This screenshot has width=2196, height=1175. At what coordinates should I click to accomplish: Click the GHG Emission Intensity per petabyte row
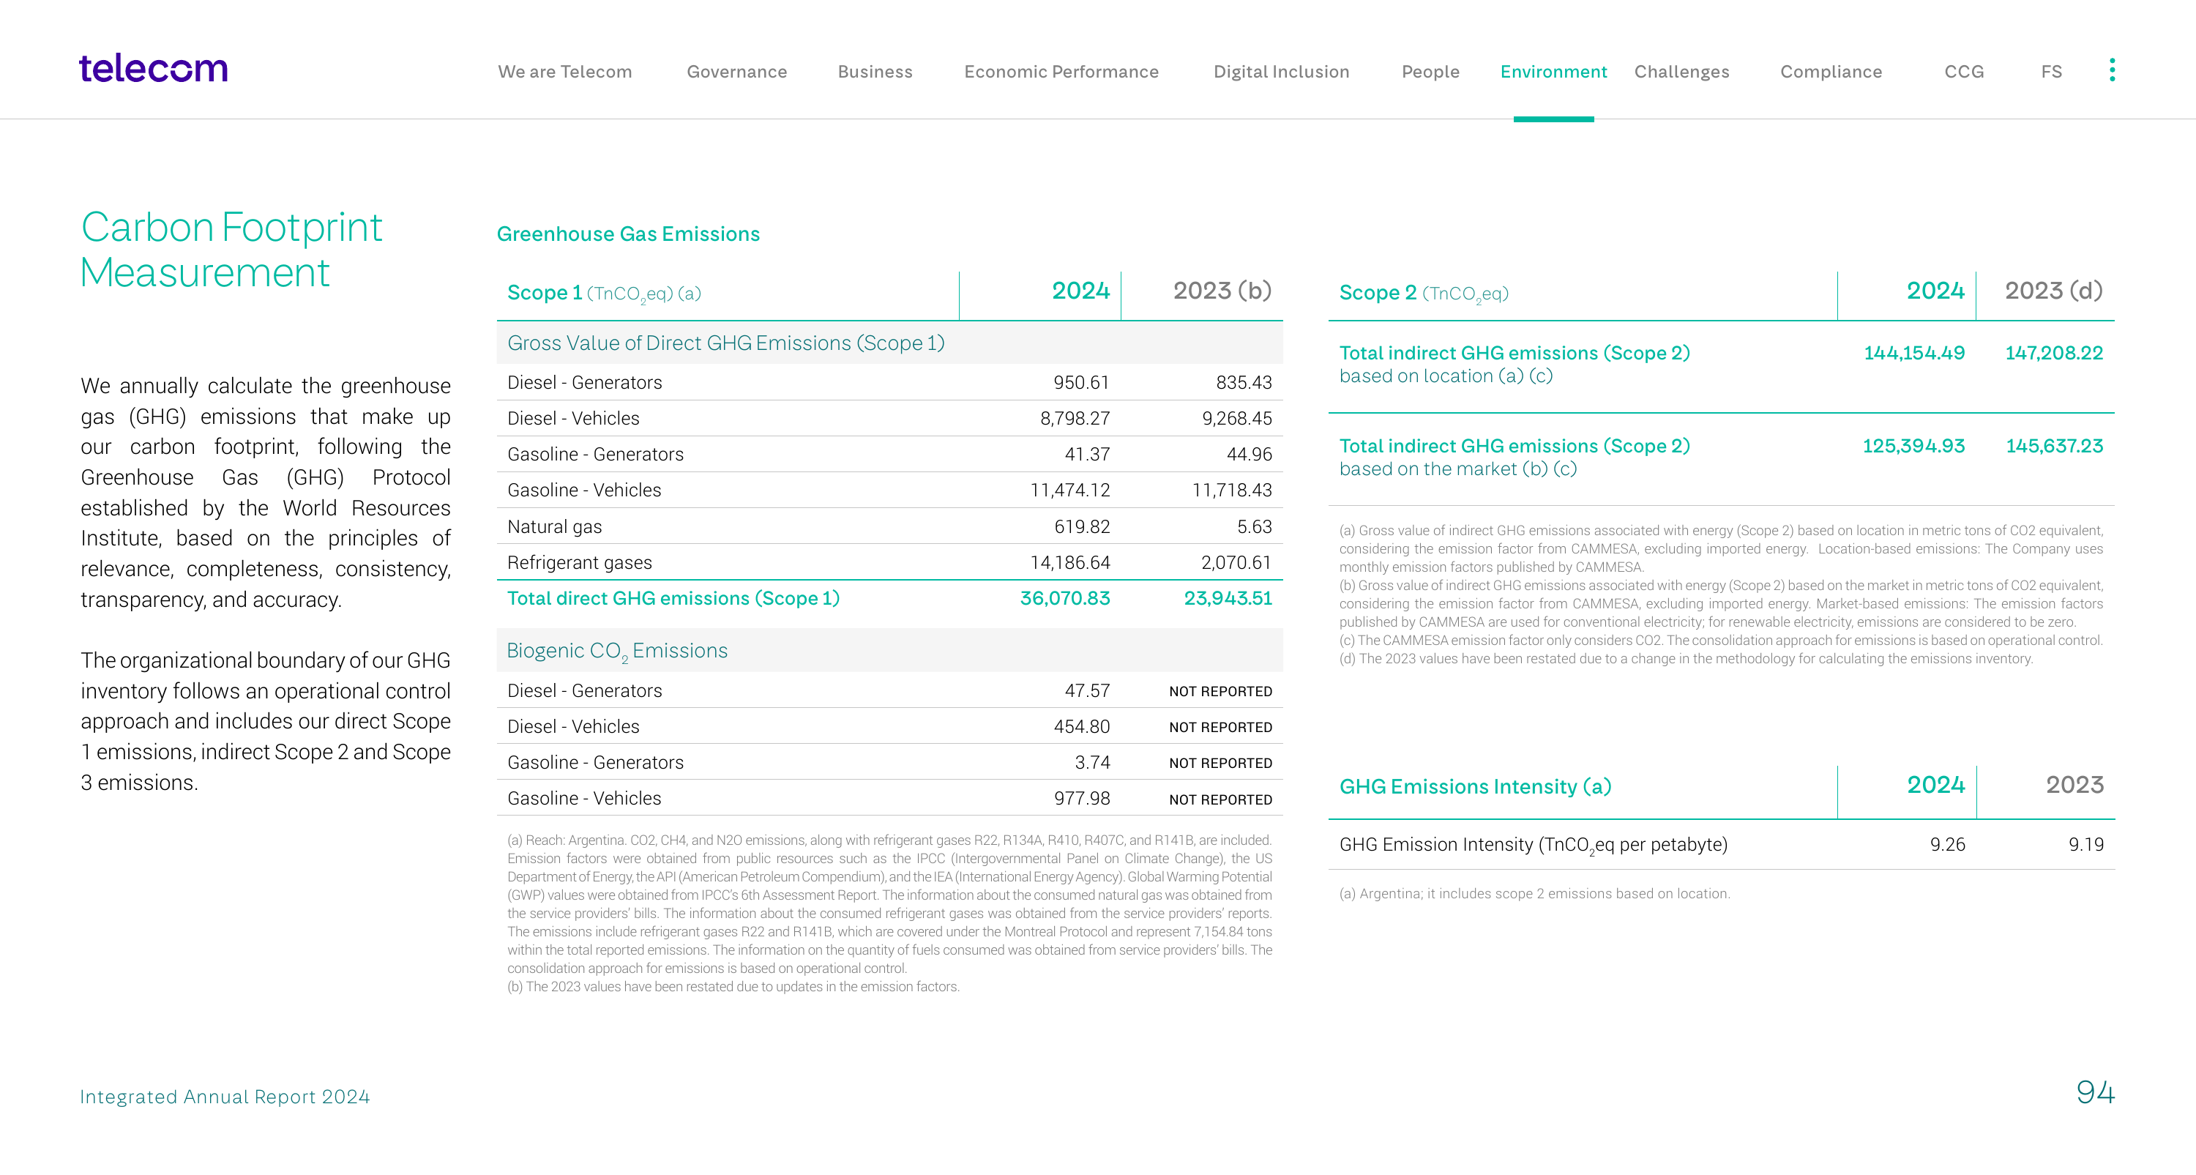click(1721, 844)
